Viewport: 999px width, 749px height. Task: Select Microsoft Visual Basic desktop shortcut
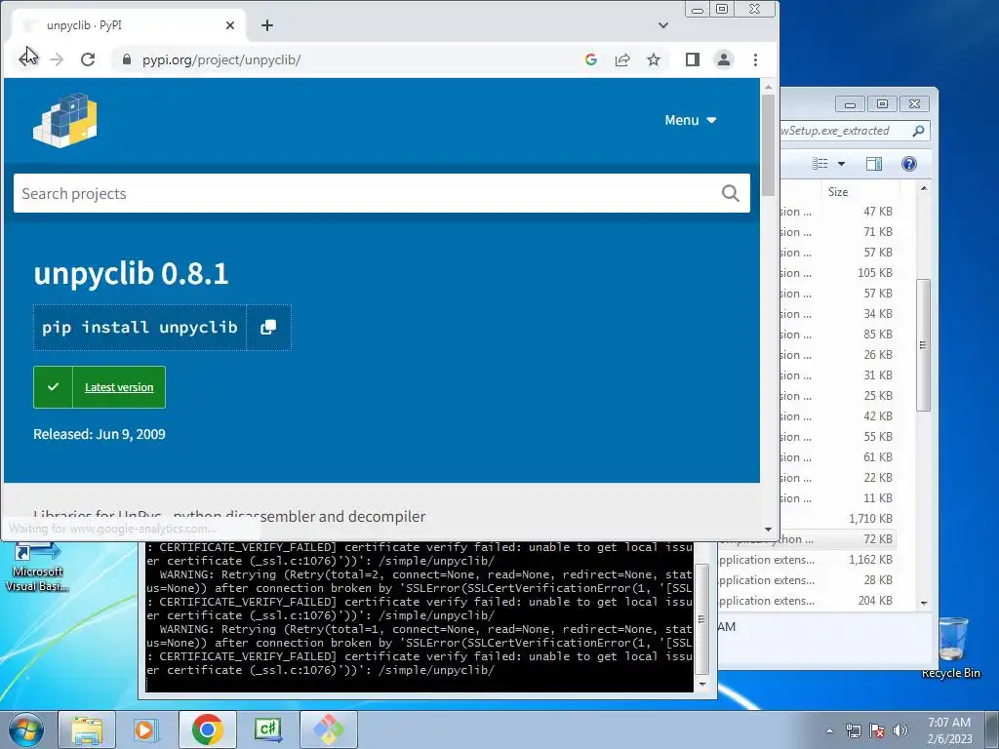click(x=38, y=567)
